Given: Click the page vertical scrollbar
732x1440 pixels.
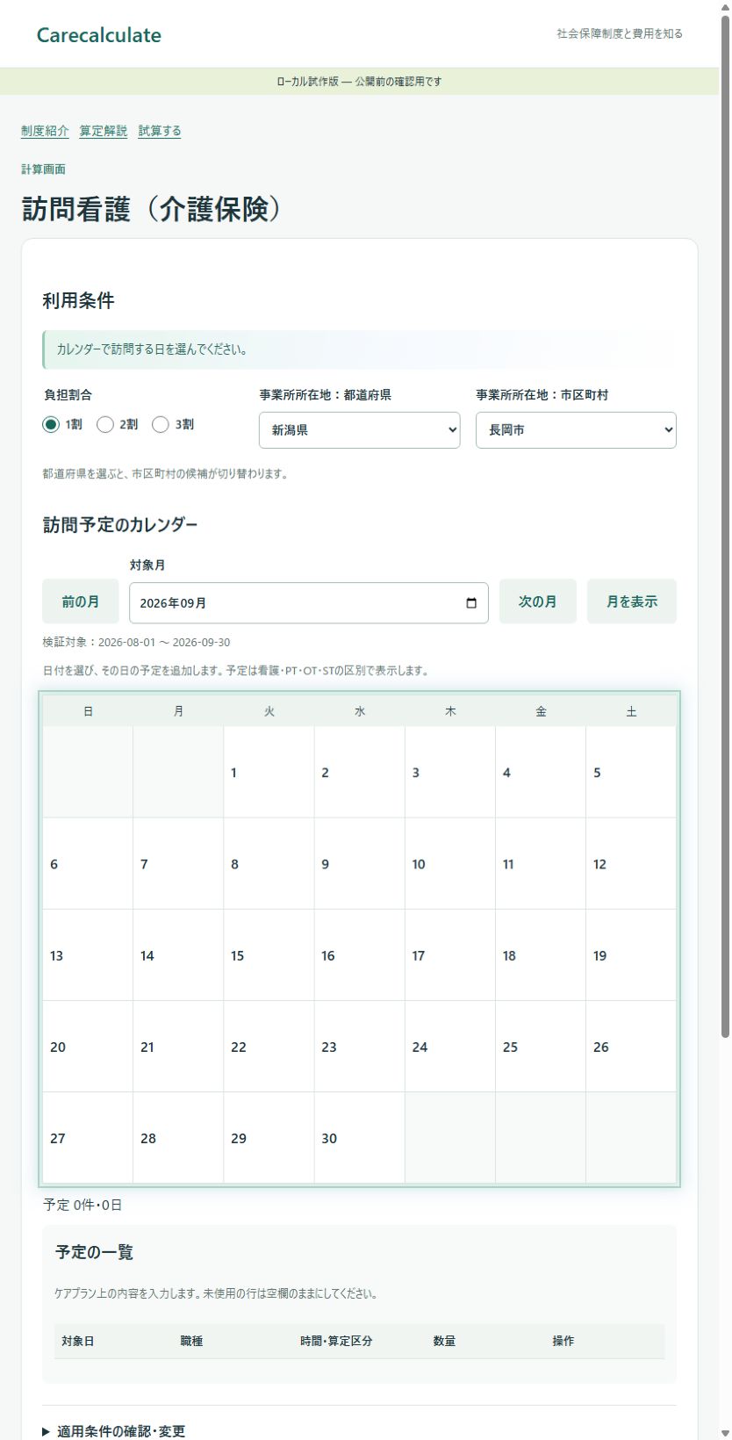Looking at the screenshot, I should click(x=725, y=527).
